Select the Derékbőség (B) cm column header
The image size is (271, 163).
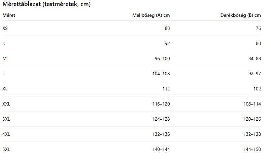point(240,15)
